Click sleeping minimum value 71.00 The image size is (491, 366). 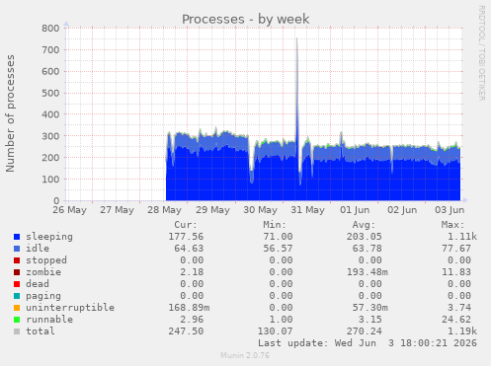pos(278,237)
